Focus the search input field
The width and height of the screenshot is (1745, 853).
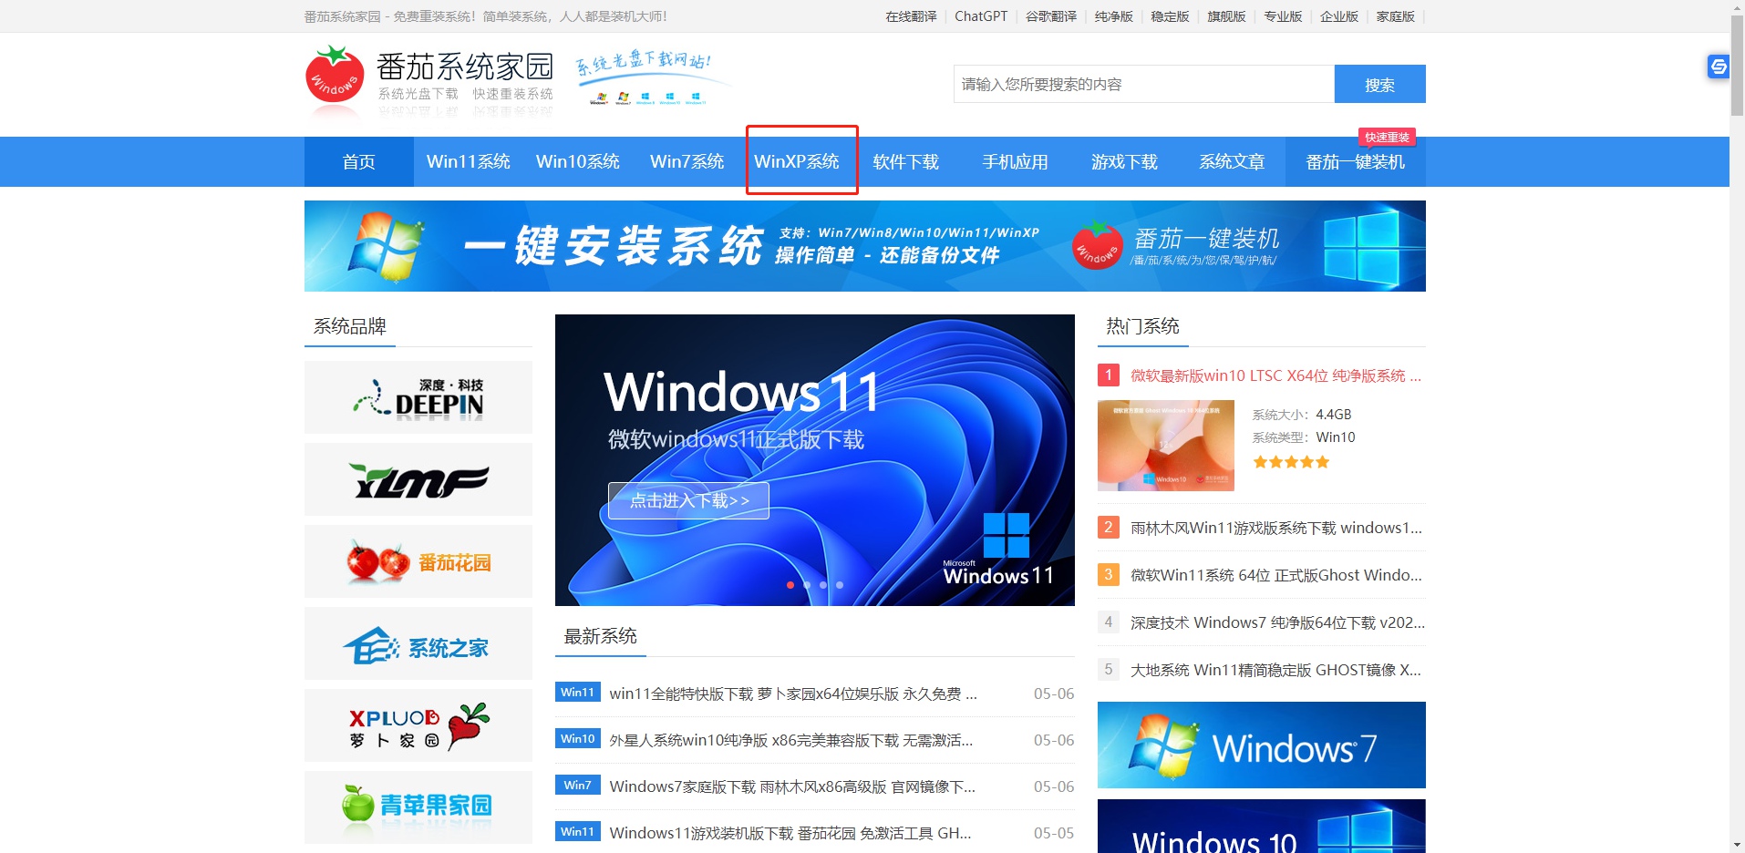[x=1144, y=84]
